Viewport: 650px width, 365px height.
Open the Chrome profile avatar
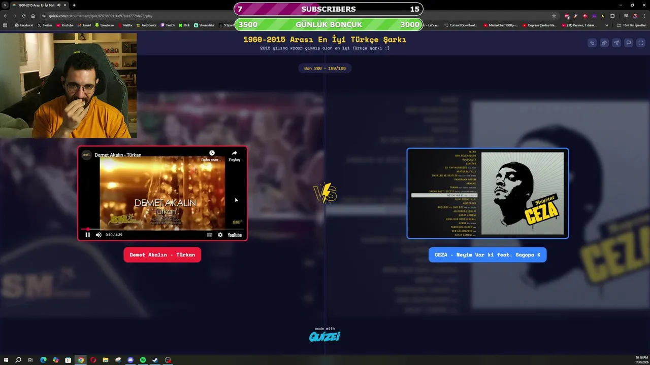pos(635,16)
